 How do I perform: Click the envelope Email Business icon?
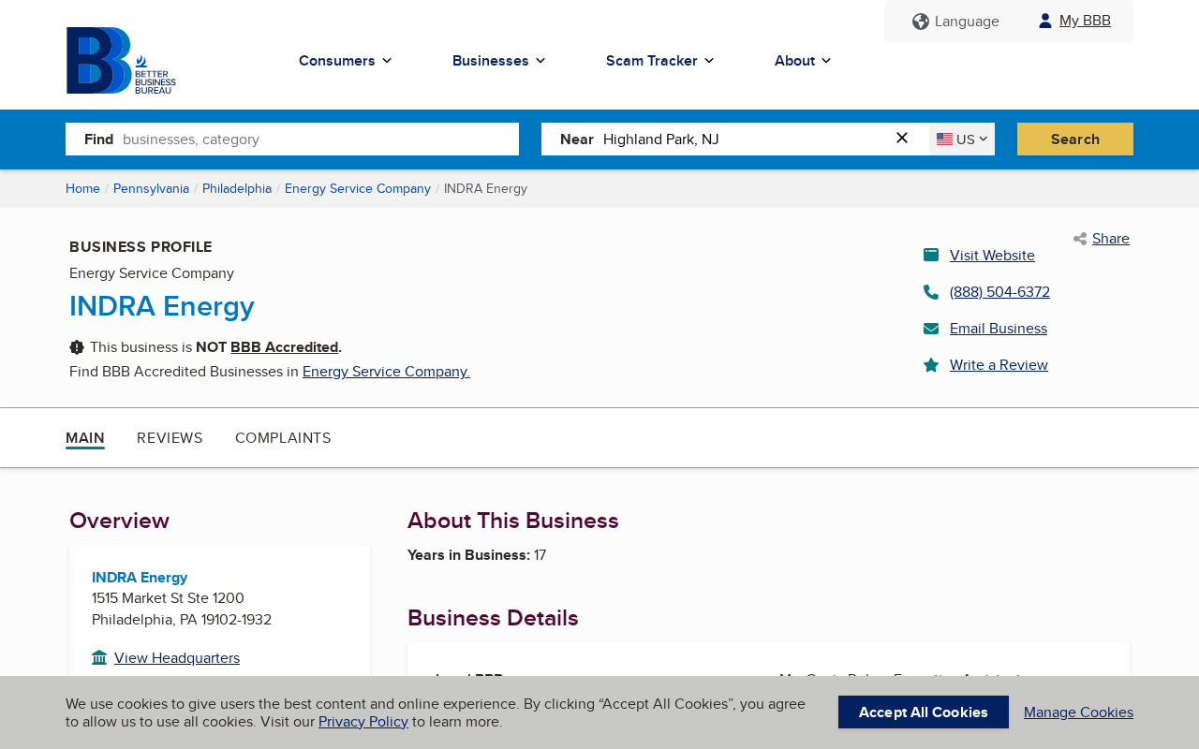click(x=931, y=329)
